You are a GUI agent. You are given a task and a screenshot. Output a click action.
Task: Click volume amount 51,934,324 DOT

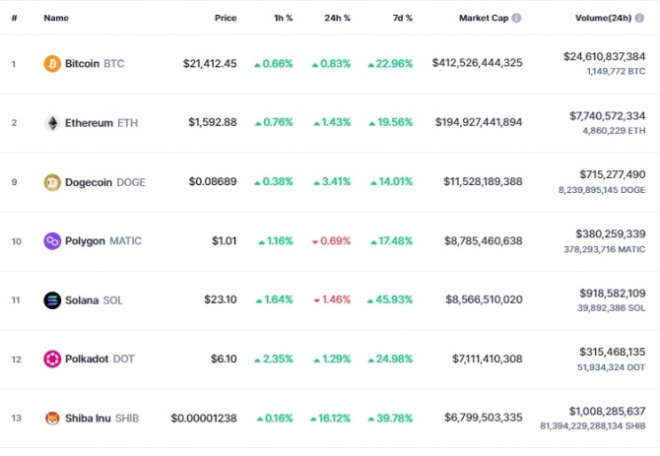click(611, 367)
